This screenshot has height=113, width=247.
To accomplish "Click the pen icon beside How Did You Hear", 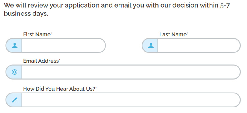I will pos(15,100).
